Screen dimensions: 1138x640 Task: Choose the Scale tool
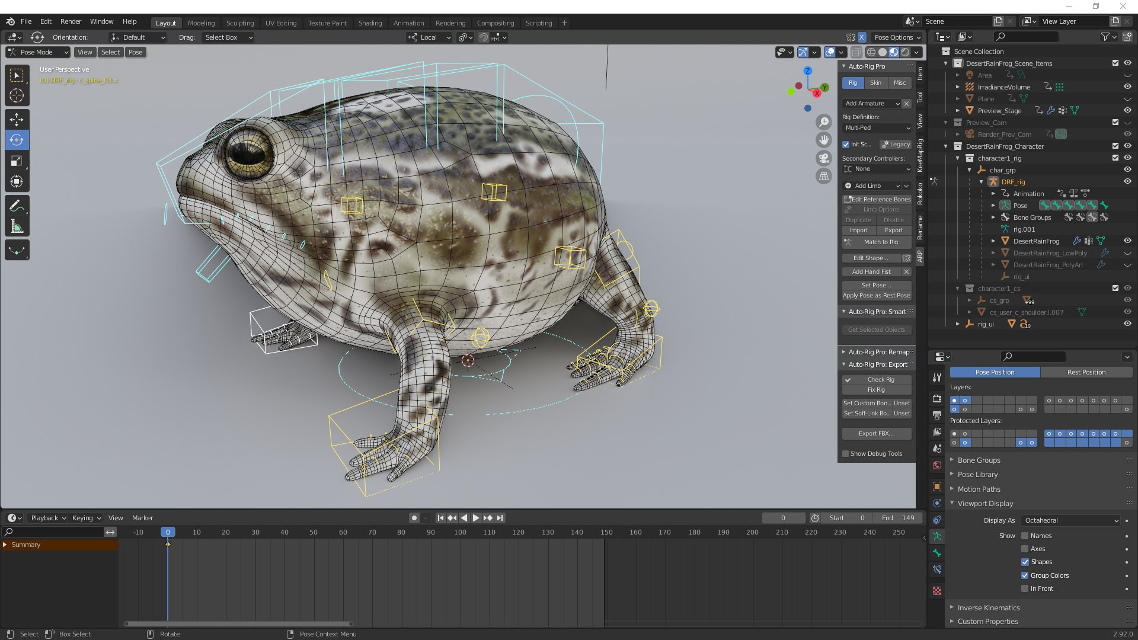[x=17, y=161]
